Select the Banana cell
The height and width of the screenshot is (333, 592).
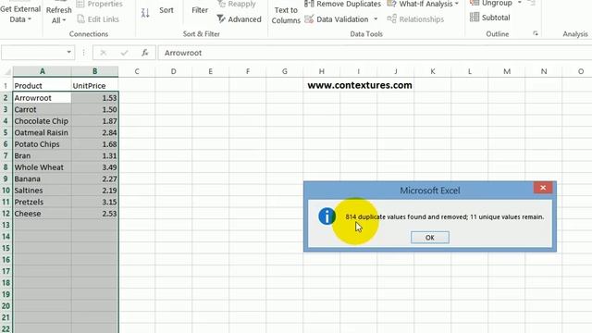[42, 179]
